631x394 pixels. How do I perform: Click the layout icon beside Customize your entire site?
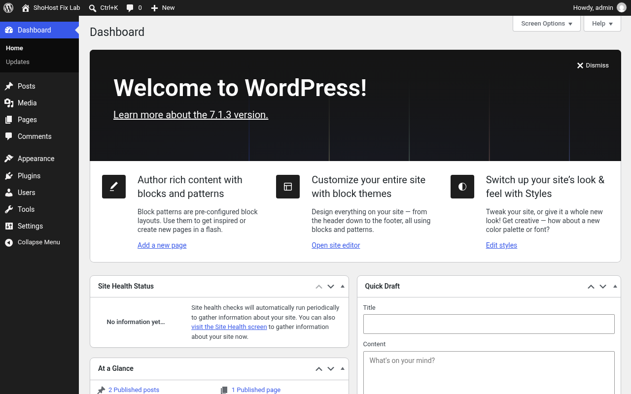[288, 187]
